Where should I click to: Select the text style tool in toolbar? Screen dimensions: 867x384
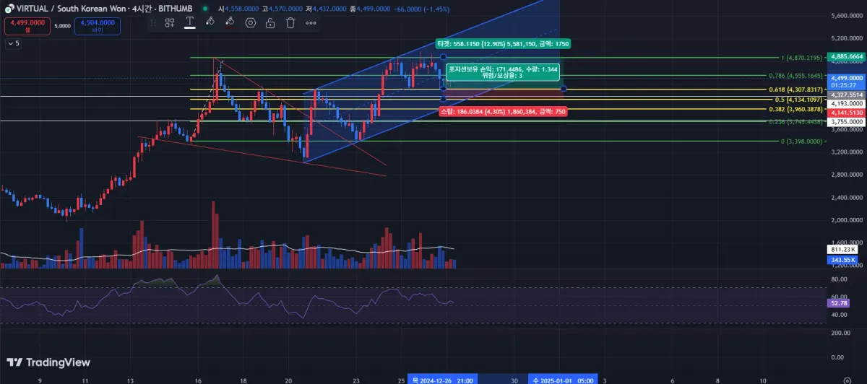[x=189, y=23]
